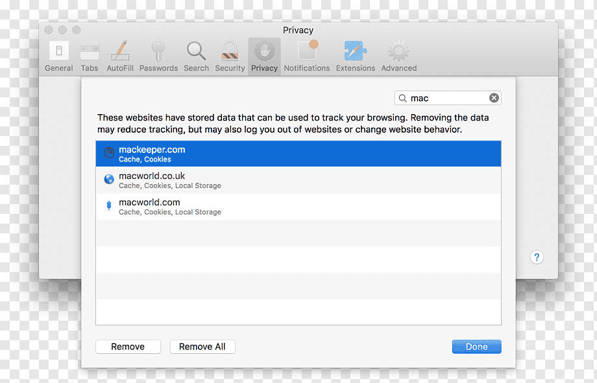Select the Privacy preferences pane

(264, 56)
